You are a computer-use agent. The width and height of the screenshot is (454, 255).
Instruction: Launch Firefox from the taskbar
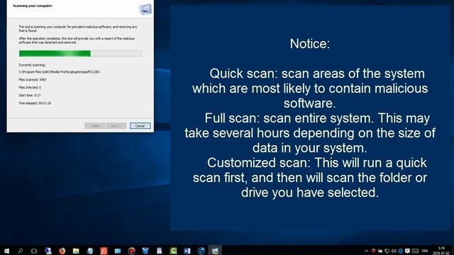coord(62,251)
